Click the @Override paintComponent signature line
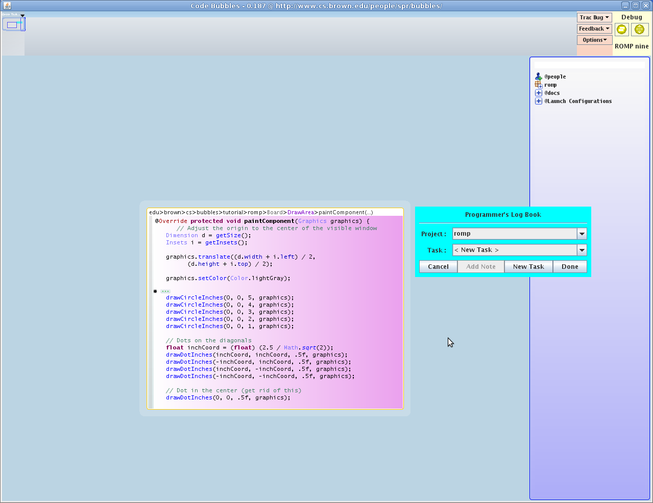The width and height of the screenshot is (653, 503). point(262,221)
